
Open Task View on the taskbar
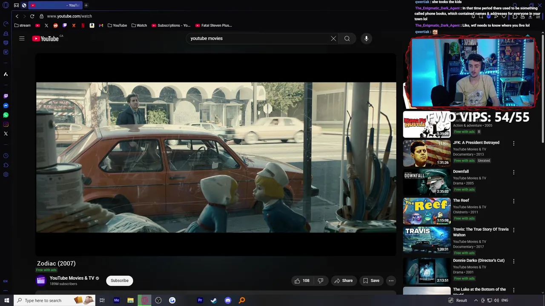(102, 300)
